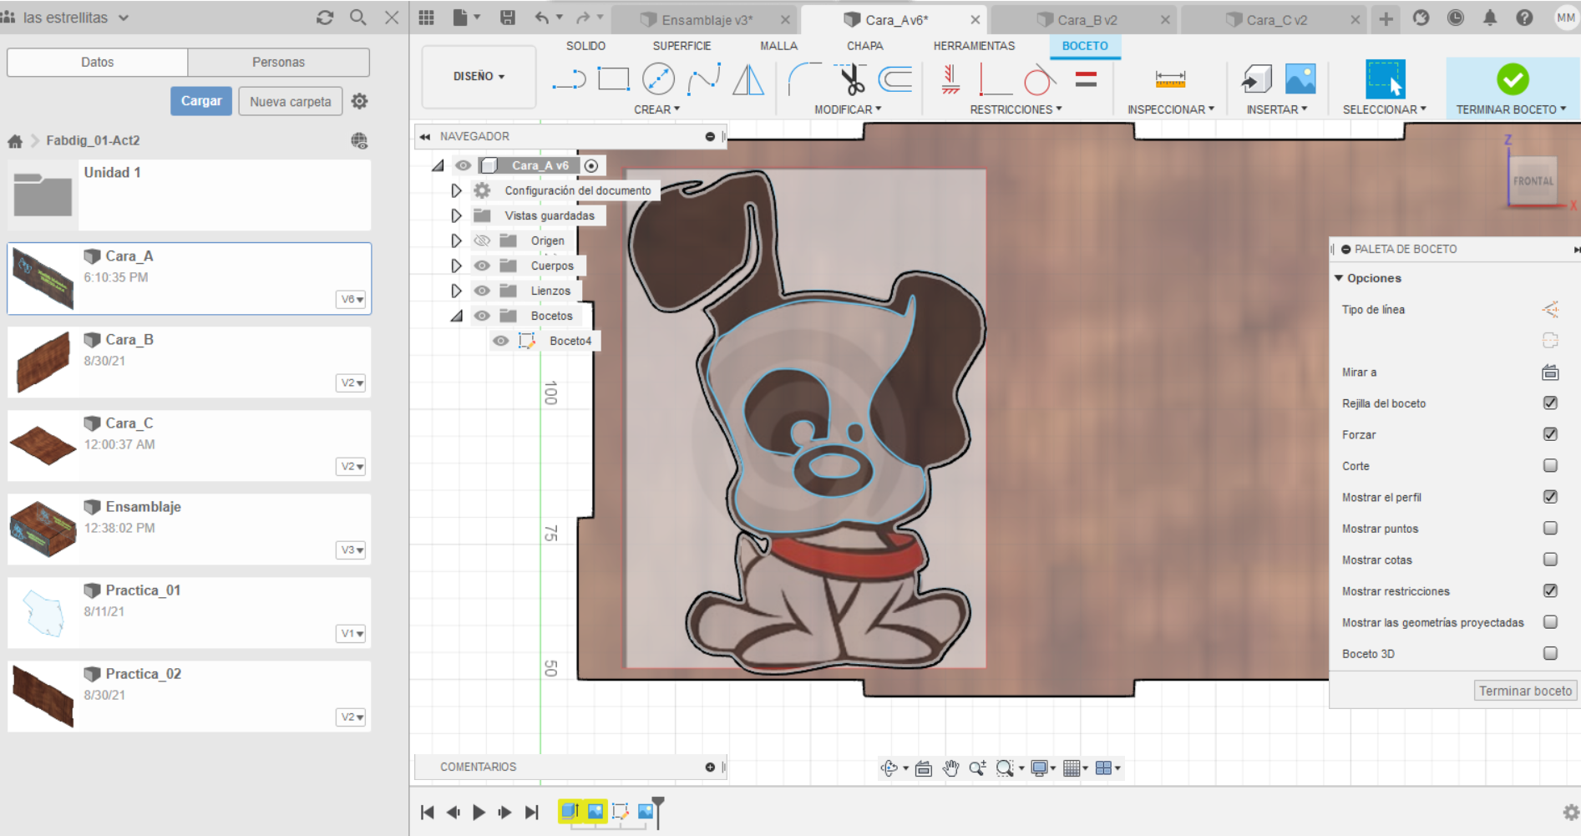Hide Boceto4 using its eye icon
Screen dimensions: 1581x836
(500, 341)
